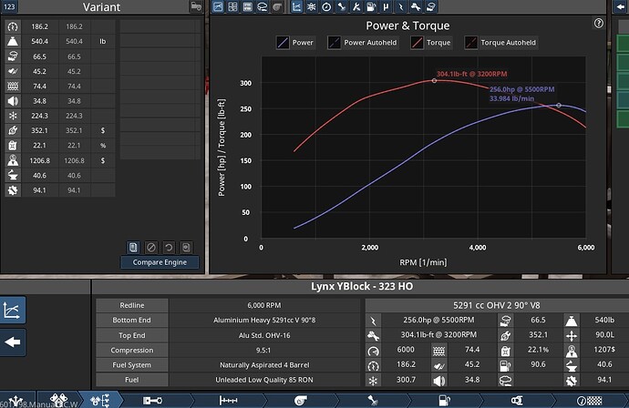629x408 pixels.
Task: Open the checkered flag testing tab
Action: pos(589,400)
